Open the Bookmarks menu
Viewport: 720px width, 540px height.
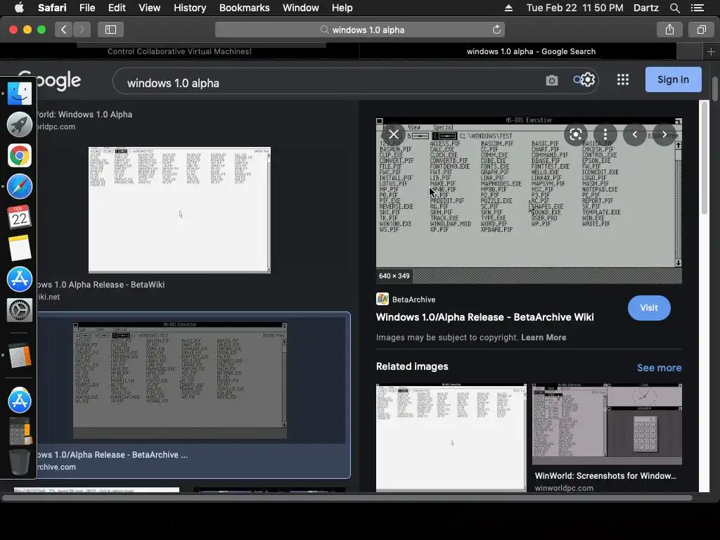[x=244, y=8]
